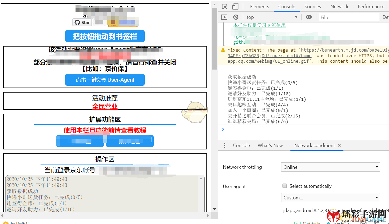Select the What's New drawer tab

(270, 145)
